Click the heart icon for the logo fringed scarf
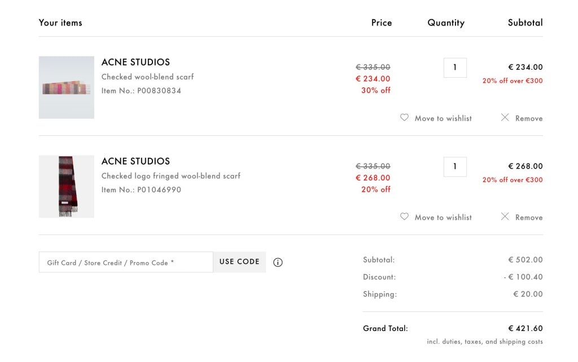 coord(404,217)
